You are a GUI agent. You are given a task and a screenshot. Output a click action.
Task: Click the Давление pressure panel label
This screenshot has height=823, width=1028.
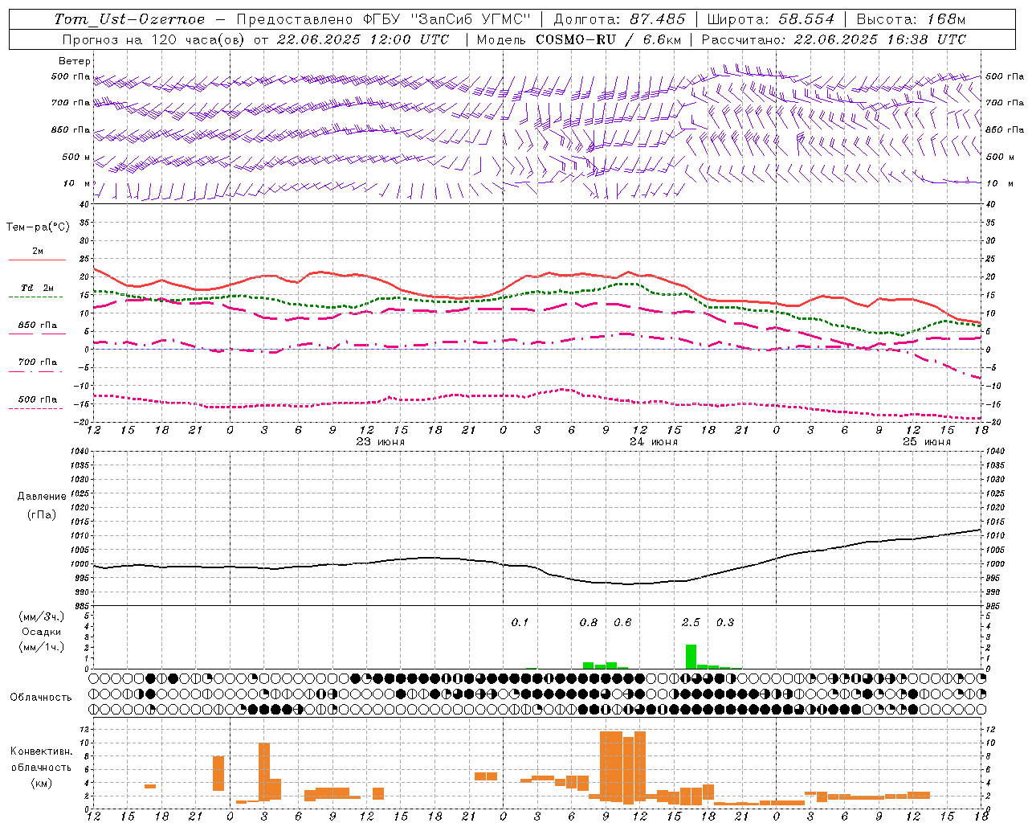click(x=42, y=497)
